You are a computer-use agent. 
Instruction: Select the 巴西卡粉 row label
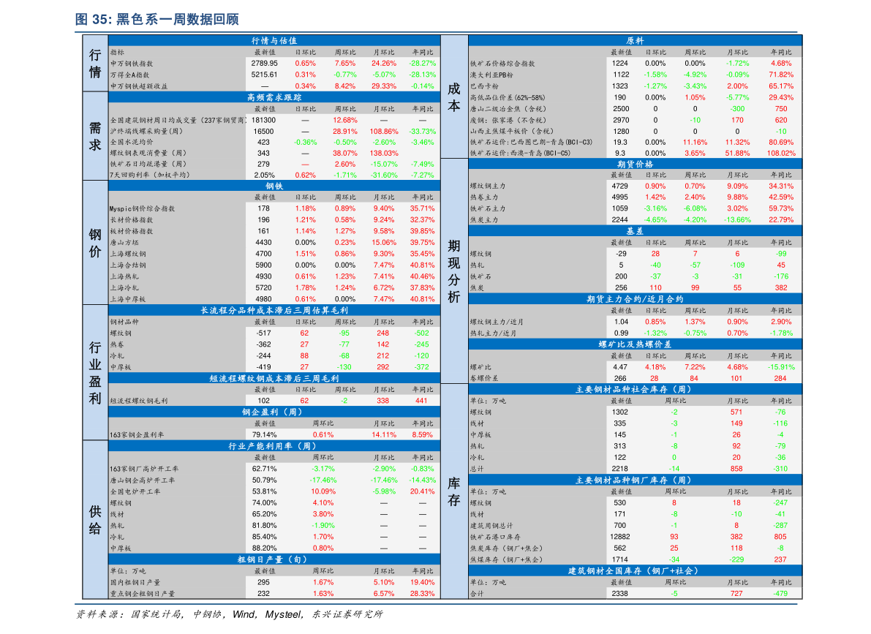(x=484, y=87)
